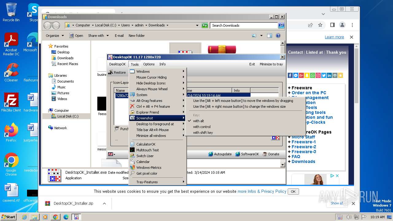The image size is (393, 221).
Task: Click Autoupdate in DesktopOK
Action: coord(220,154)
